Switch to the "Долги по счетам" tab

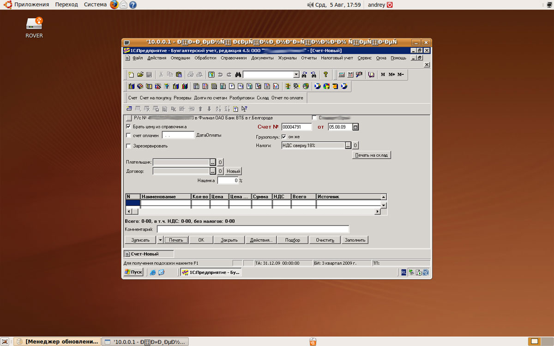(210, 98)
